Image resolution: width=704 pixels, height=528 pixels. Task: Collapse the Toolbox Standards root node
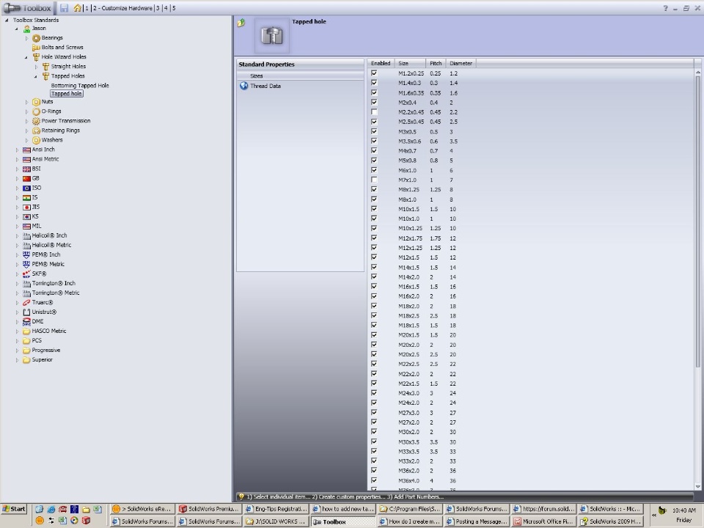(x=7, y=21)
